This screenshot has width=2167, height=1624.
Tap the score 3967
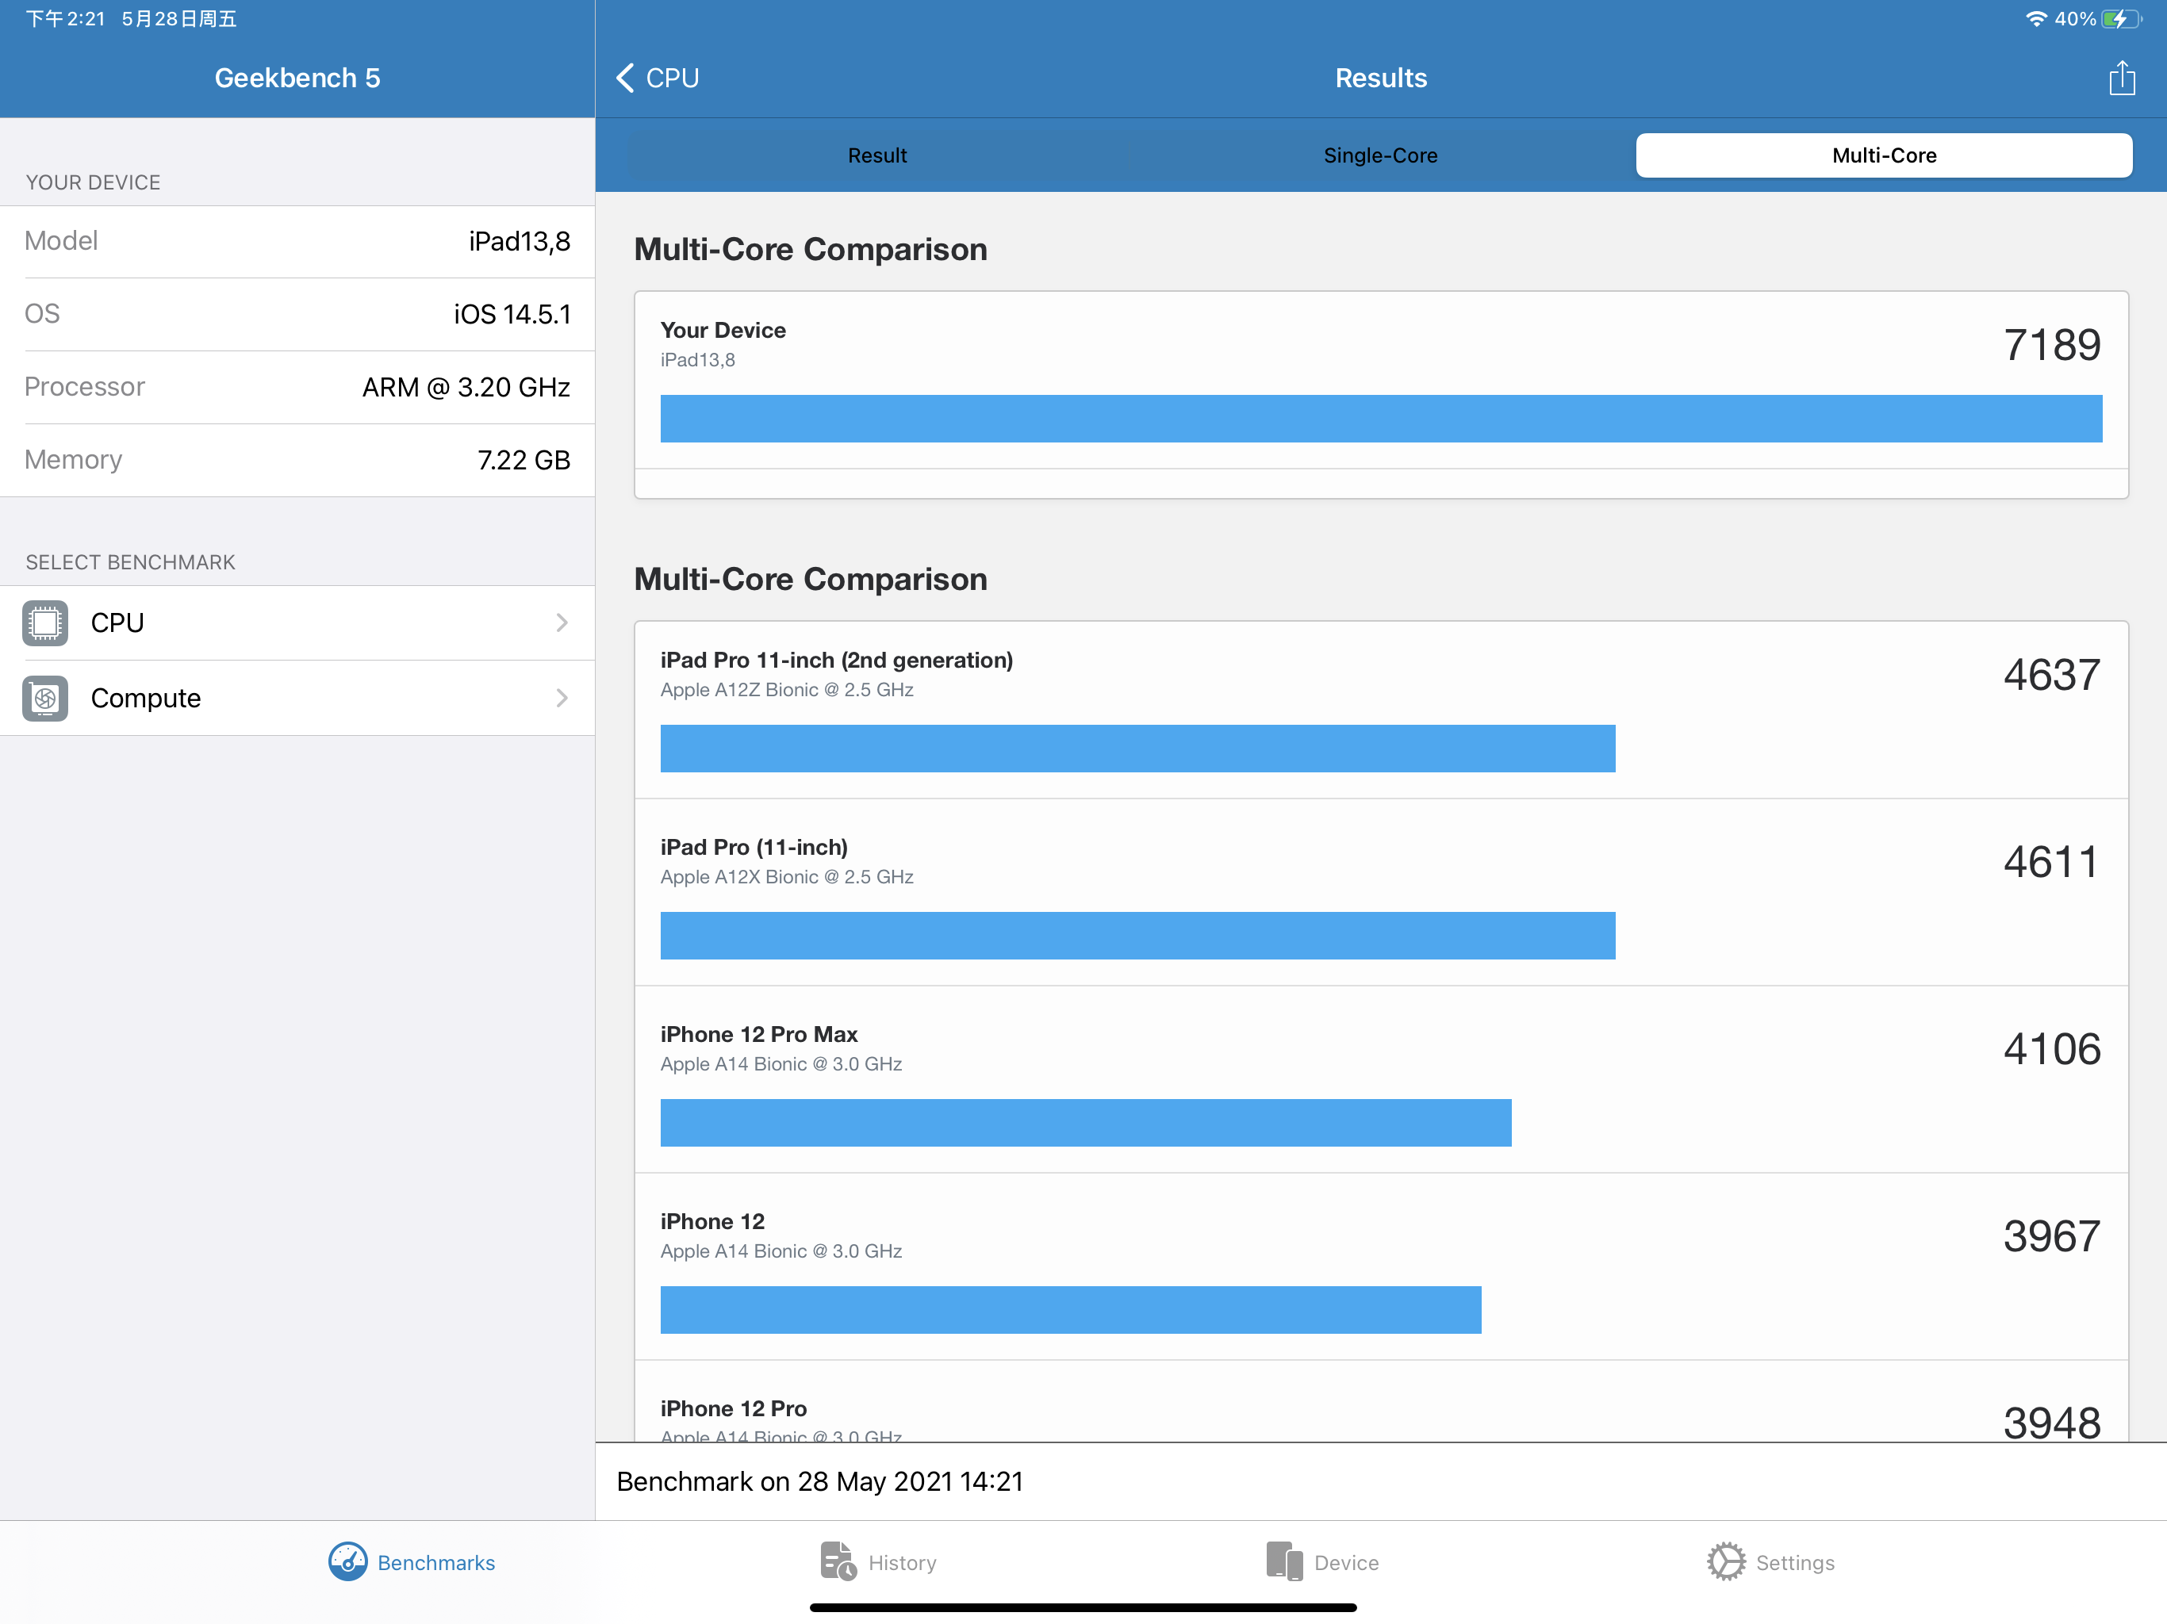point(2051,1236)
